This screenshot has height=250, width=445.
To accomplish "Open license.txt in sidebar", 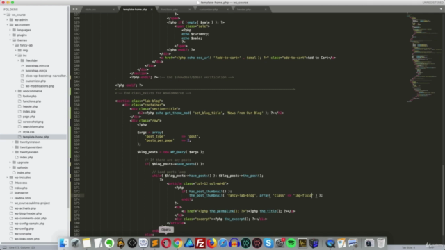I will [22, 193].
